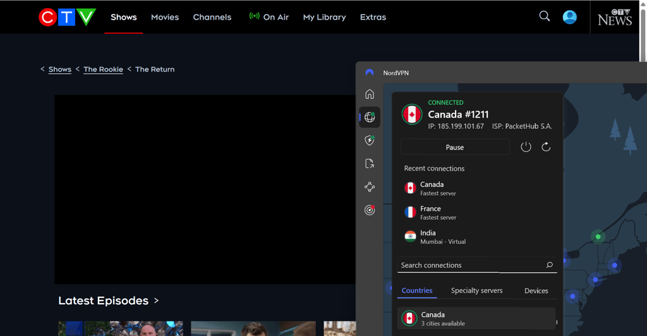Reconnect using the refresh icon
The image size is (647, 336).
click(x=546, y=147)
